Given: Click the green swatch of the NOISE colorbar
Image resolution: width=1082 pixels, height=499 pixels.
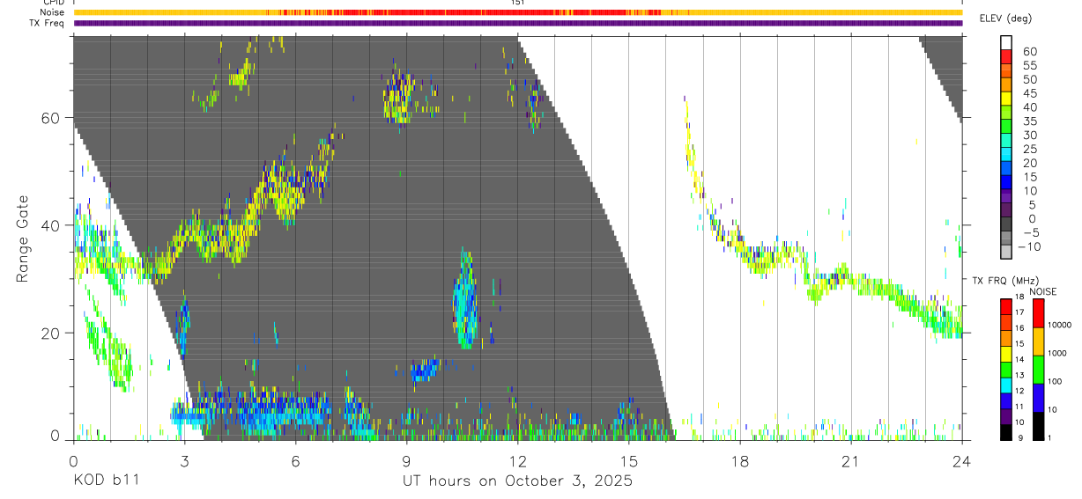Looking at the screenshot, I should tap(1039, 369).
